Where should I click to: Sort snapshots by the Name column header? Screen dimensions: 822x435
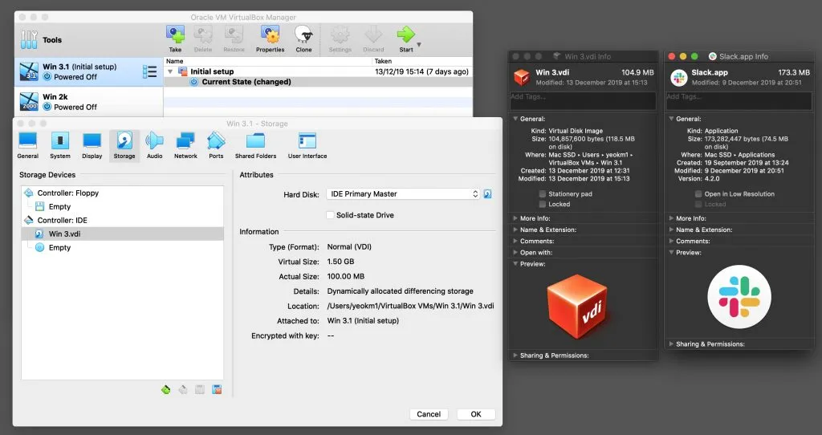tap(267, 61)
